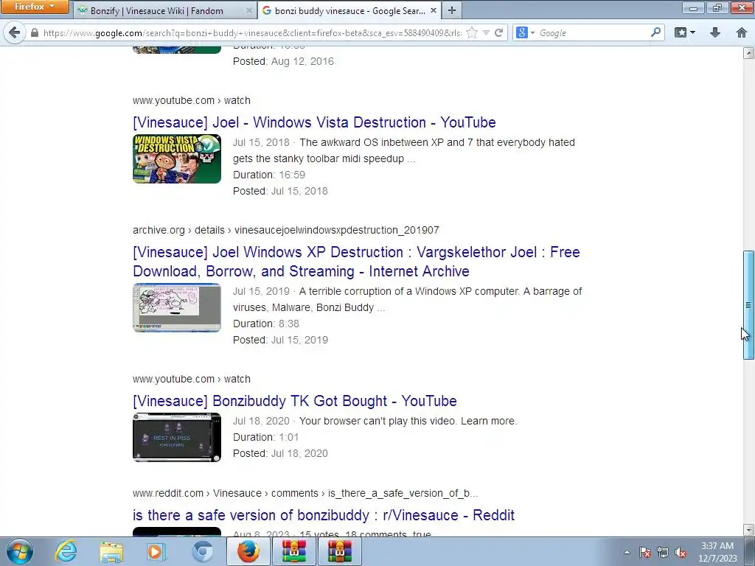Click the Windows Vista Destruction video thumbnail

click(x=177, y=158)
